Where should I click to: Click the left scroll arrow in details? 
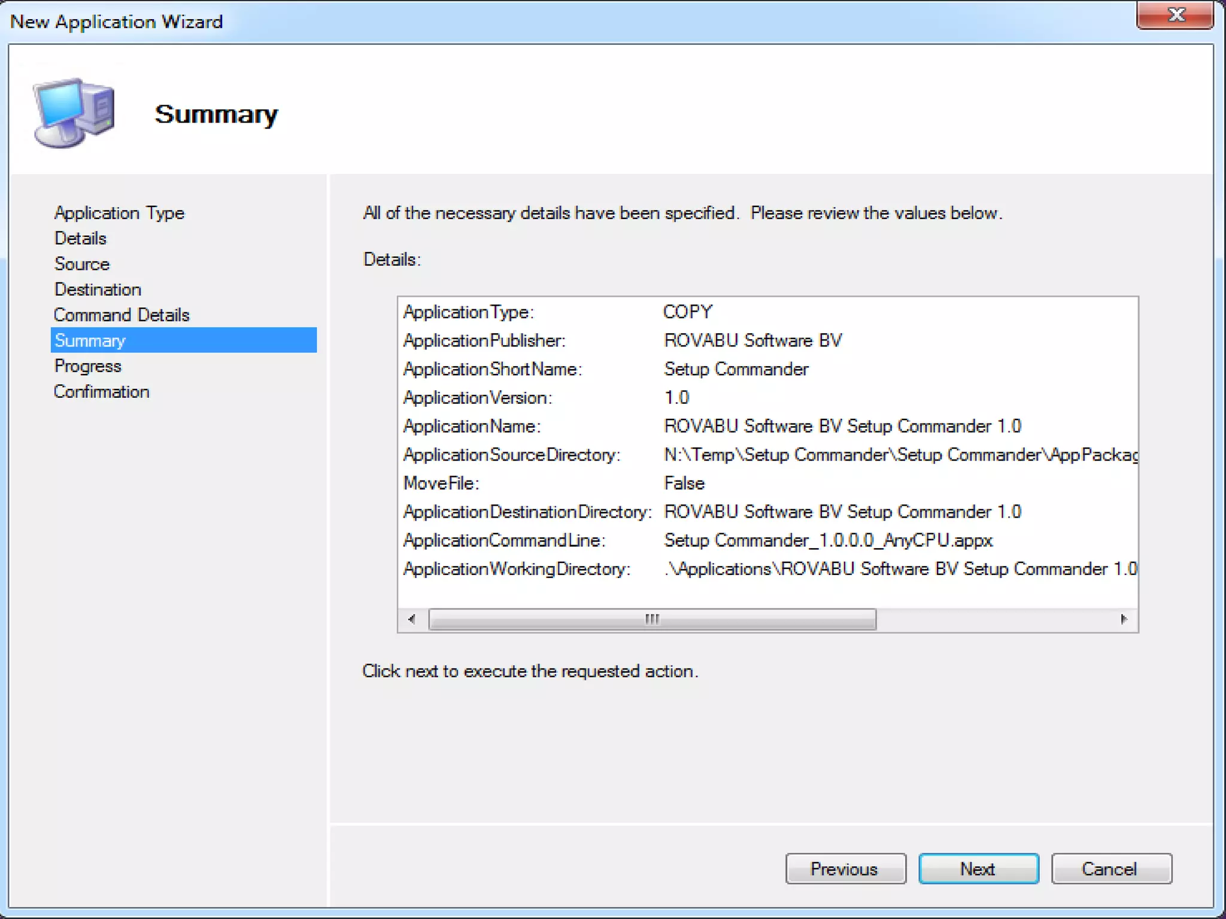click(x=412, y=619)
